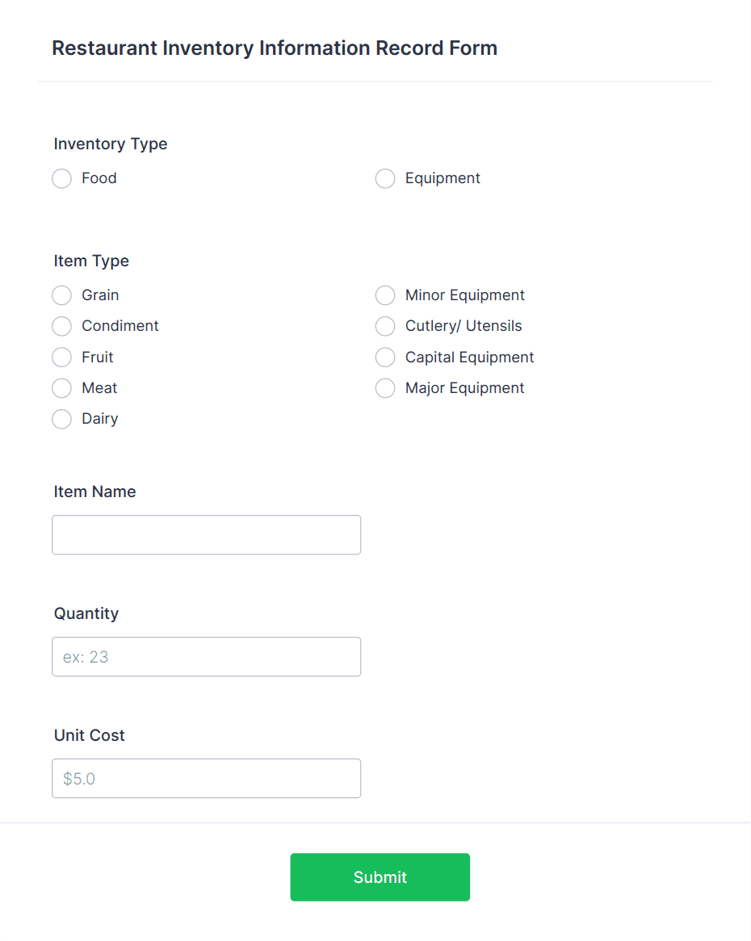Viewport: 751px width, 941px height.
Task: Click the form title heading
Action: (x=275, y=48)
